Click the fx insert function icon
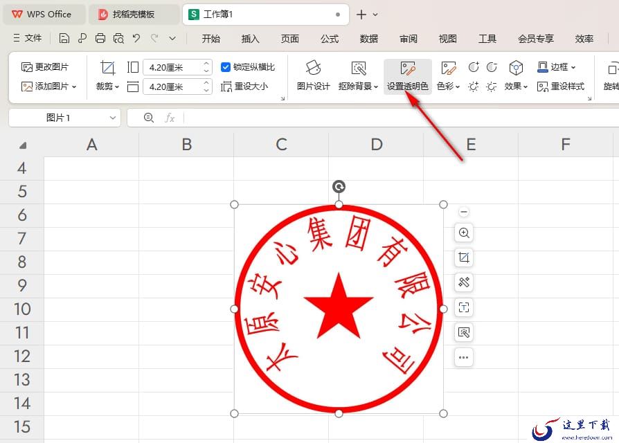The height and width of the screenshot is (443, 619). (170, 118)
